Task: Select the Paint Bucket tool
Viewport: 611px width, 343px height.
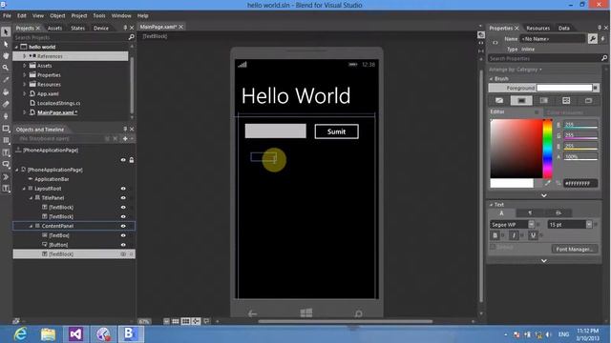Action: click(x=6, y=91)
